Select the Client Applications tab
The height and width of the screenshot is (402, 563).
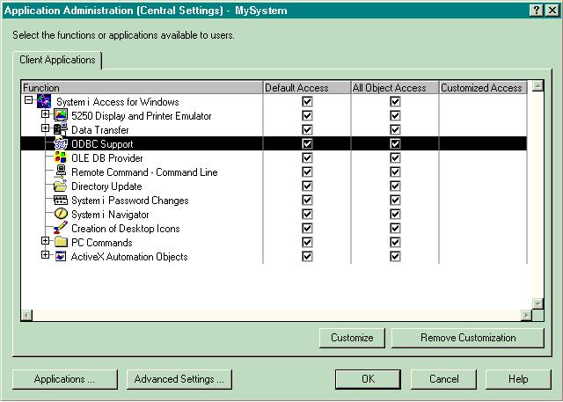(57, 60)
